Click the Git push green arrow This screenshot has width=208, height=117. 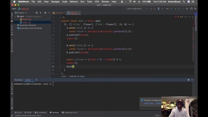(x=179, y=9)
